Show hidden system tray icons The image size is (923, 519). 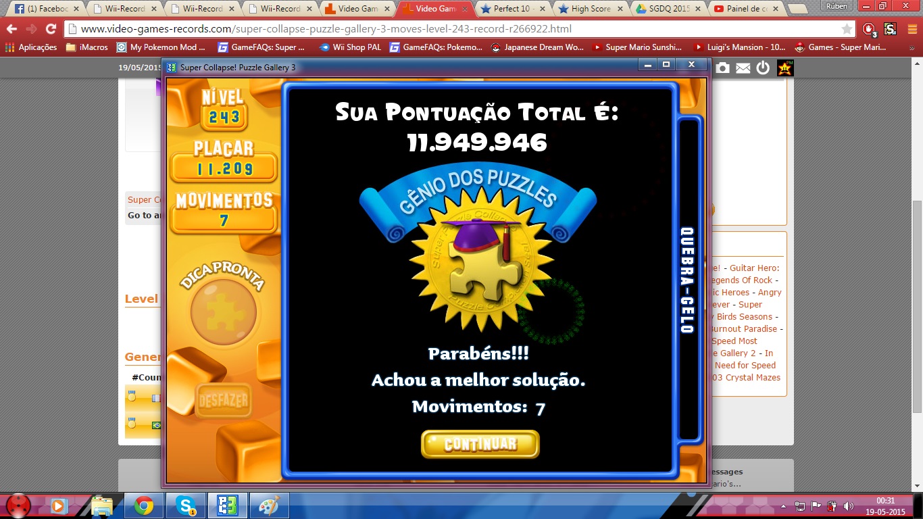tap(784, 506)
